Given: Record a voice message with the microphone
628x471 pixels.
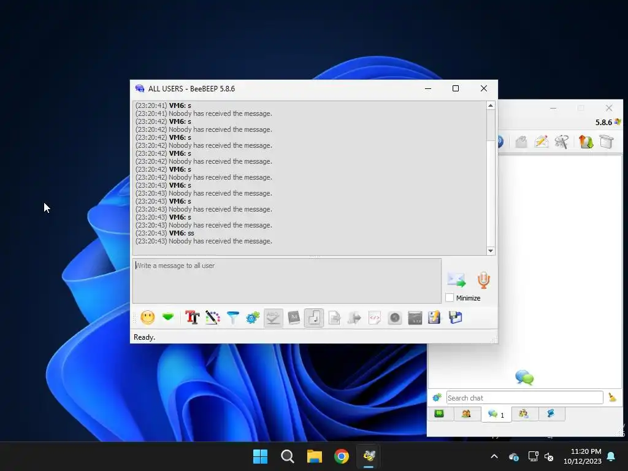Looking at the screenshot, I should click(483, 280).
